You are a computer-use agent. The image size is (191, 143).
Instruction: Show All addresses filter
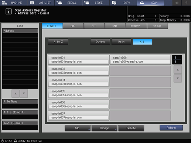tap(143, 42)
